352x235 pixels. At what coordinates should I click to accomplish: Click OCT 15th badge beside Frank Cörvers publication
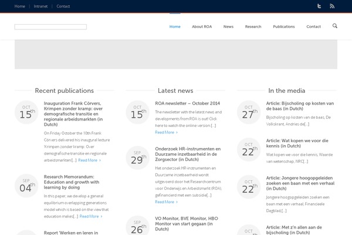point(26,112)
